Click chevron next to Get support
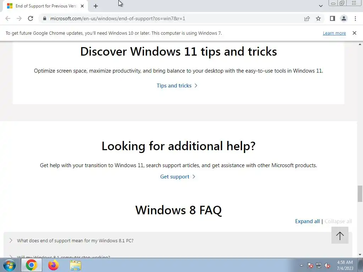The height and width of the screenshot is (272, 363). tap(194, 177)
